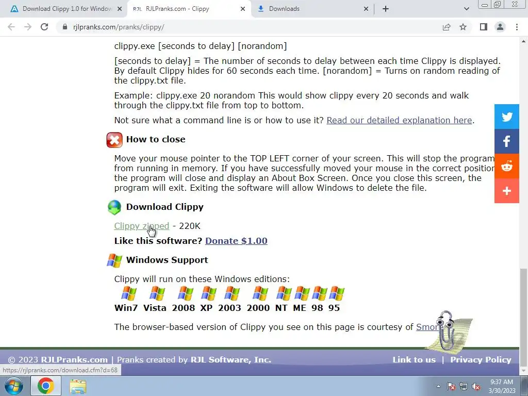
Task: Share page via Facebook sidebar icon
Action: (x=507, y=141)
